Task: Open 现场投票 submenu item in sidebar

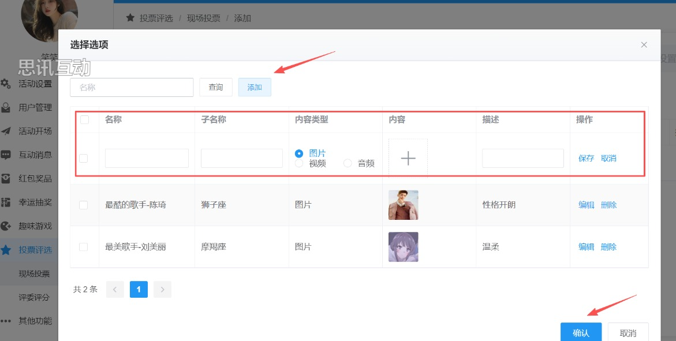Action: (34, 273)
